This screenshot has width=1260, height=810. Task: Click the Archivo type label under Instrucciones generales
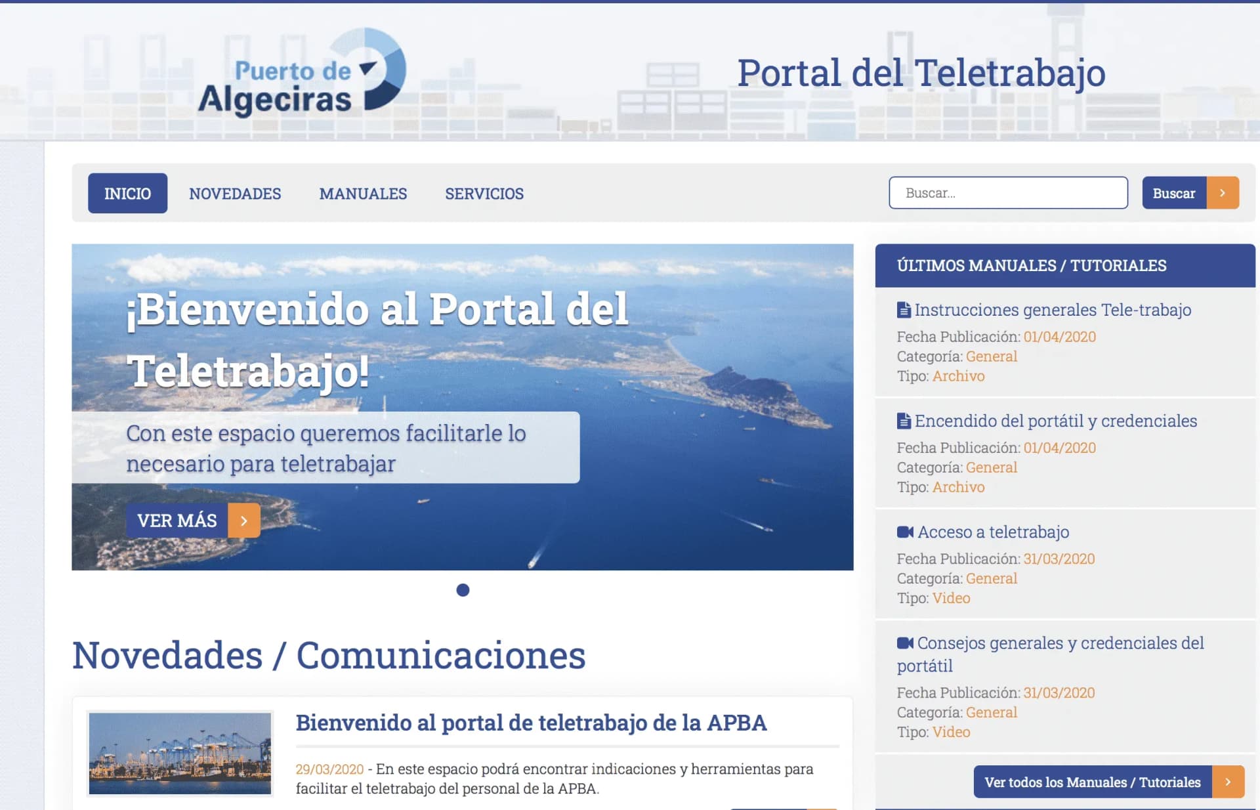[958, 376]
